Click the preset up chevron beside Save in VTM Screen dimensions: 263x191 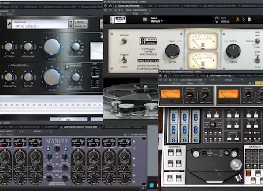(x=217, y=18)
